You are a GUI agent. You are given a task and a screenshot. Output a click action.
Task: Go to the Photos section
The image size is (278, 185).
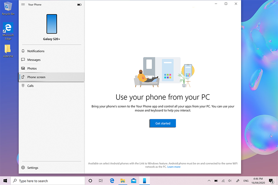(51, 68)
